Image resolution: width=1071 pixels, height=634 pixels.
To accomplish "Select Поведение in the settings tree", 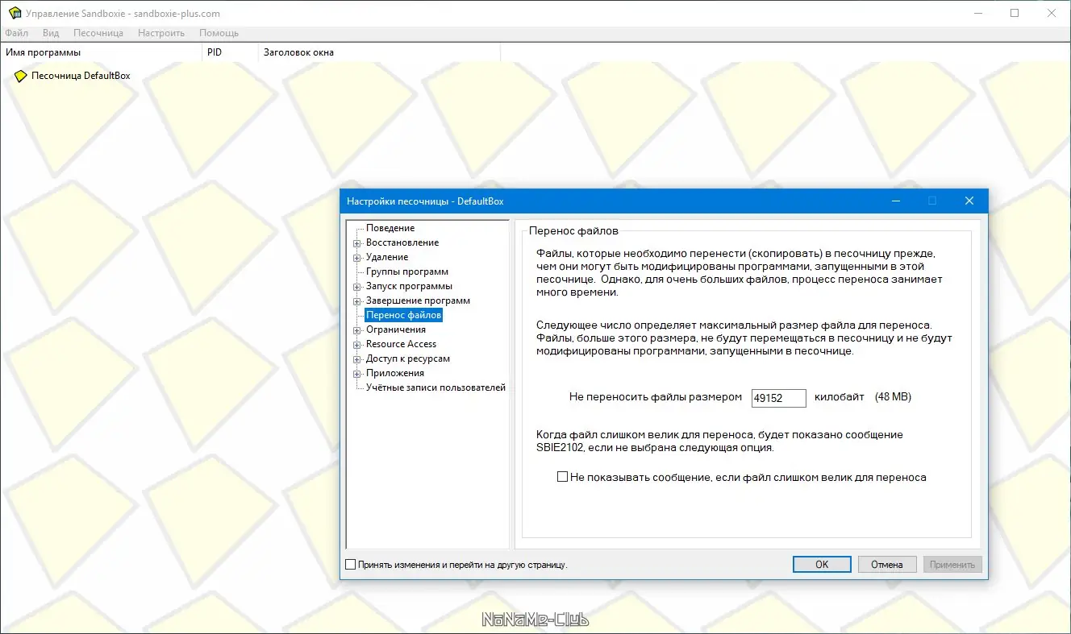I will pyautogui.click(x=390, y=228).
